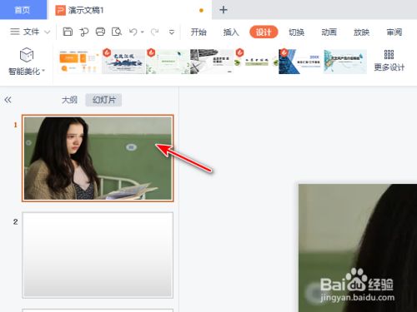Switch to the 插入 ribbon tab
Image resolution: width=417 pixels, height=312 pixels.
(231, 32)
